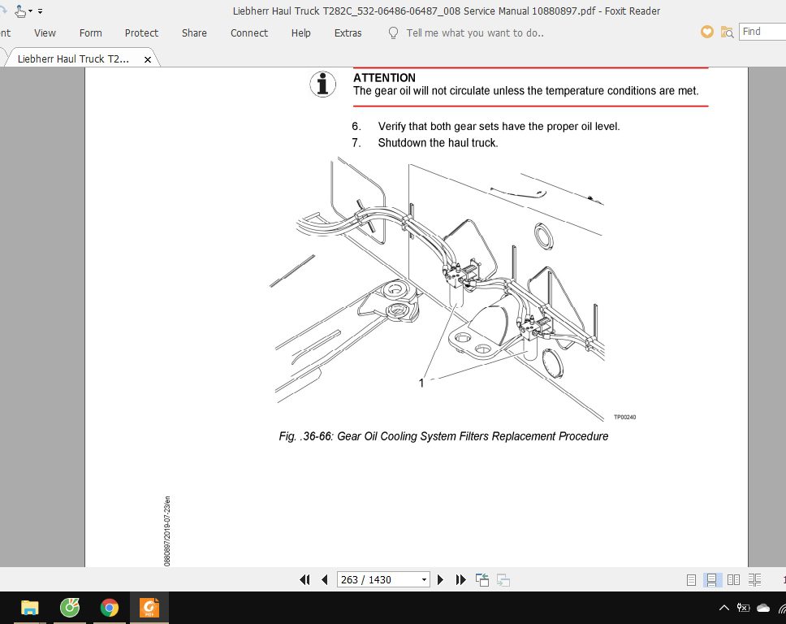Open File Explorer from the taskbar
The width and height of the screenshot is (786, 624).
point(29,608)
